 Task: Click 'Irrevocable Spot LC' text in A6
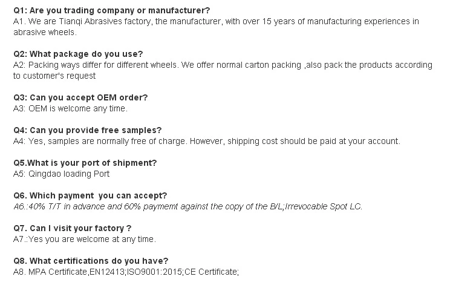[x=324, y=207]
